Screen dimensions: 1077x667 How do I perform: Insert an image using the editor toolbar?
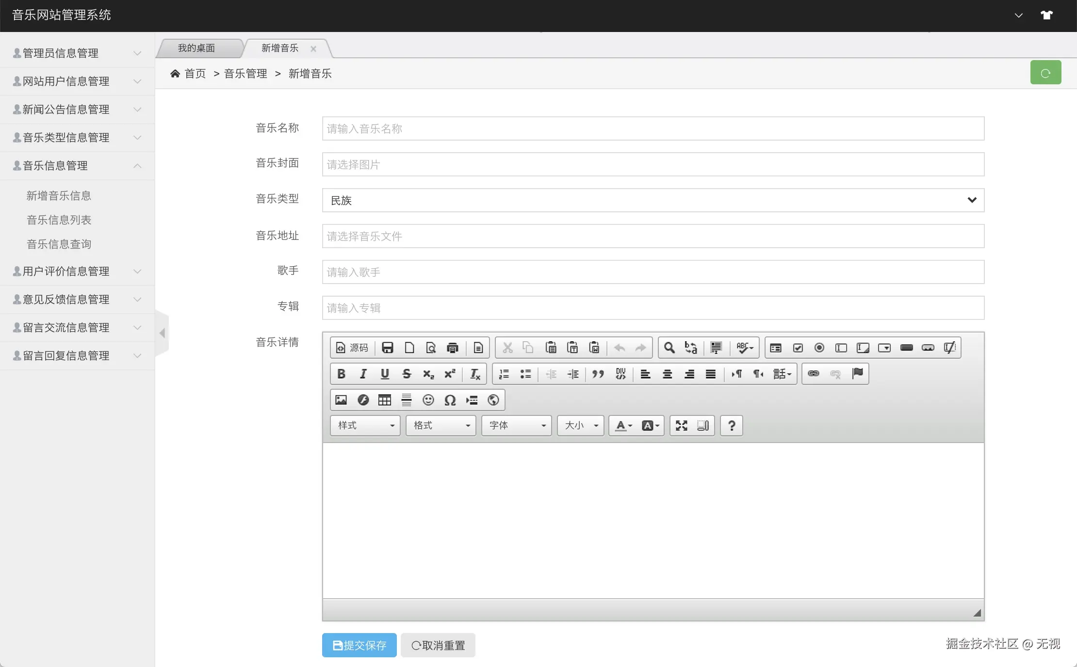tap(341, 400)
